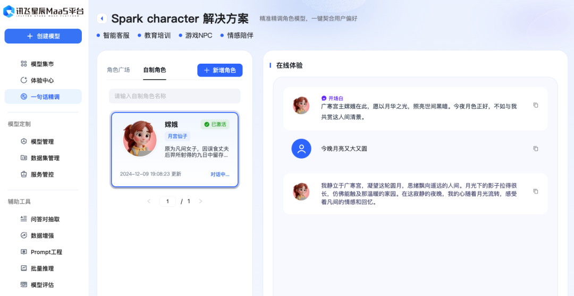The height and width of the screenshot is (296, 574).
Task: Click the back arrow beside Spark character
Action: pos(102,18)
